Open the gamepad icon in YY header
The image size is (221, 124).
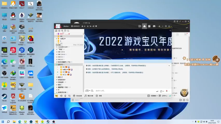point(154,26)
